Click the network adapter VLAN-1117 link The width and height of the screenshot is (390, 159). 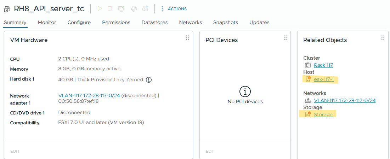[x=89, y=95]
